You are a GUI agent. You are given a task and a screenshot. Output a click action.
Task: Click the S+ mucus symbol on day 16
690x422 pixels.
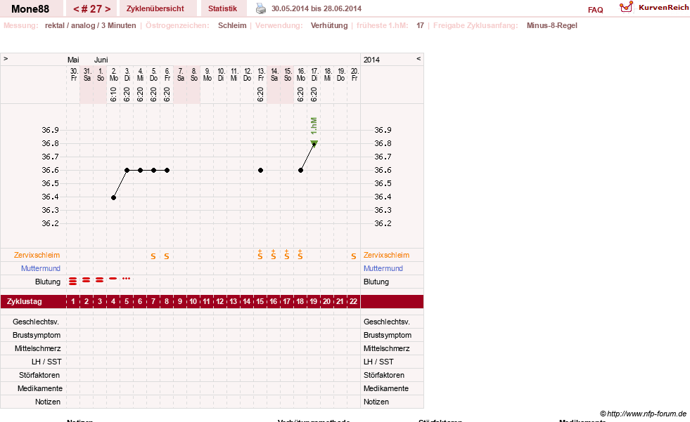pyautogui.click(x=274, y=255)
